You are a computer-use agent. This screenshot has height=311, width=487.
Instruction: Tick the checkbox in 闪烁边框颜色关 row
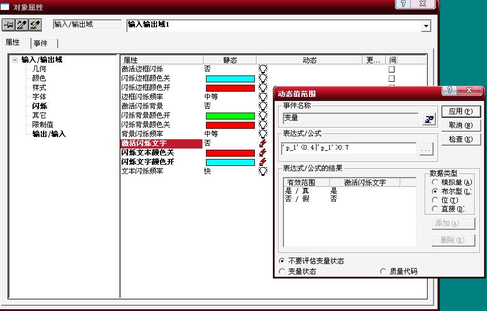click(392, 78)
